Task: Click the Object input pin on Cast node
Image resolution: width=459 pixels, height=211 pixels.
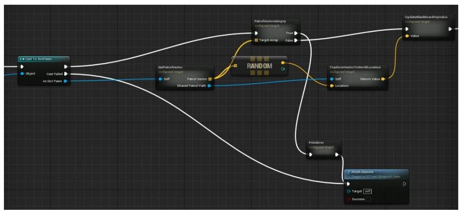Action: pyautogui.click(x=22, y=74)
